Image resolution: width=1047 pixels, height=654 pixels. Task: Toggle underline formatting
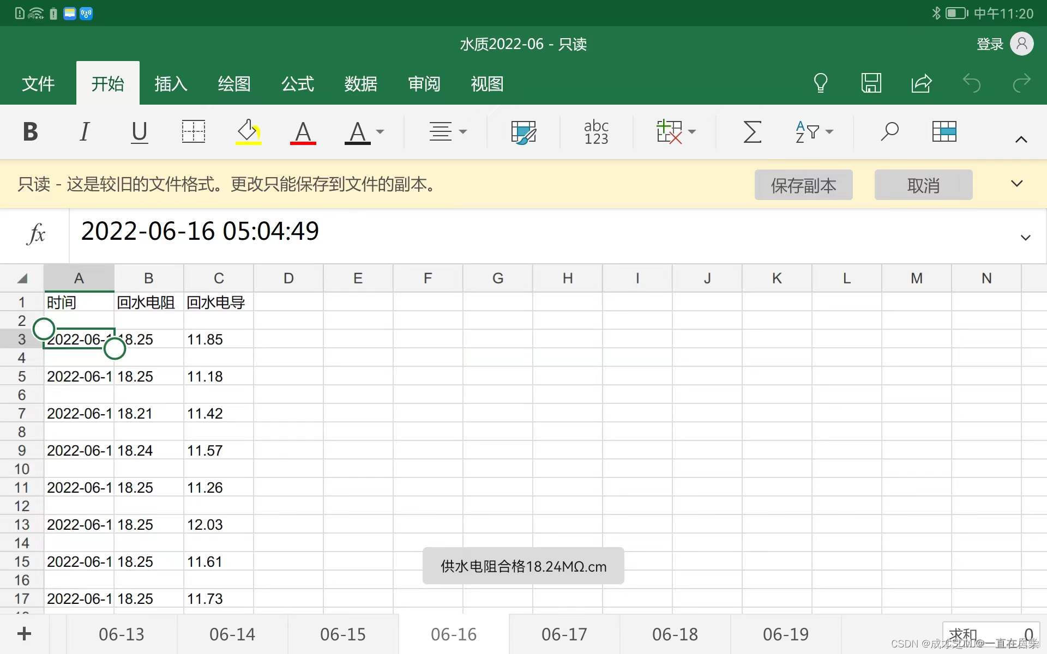click(x=140, y=132)
